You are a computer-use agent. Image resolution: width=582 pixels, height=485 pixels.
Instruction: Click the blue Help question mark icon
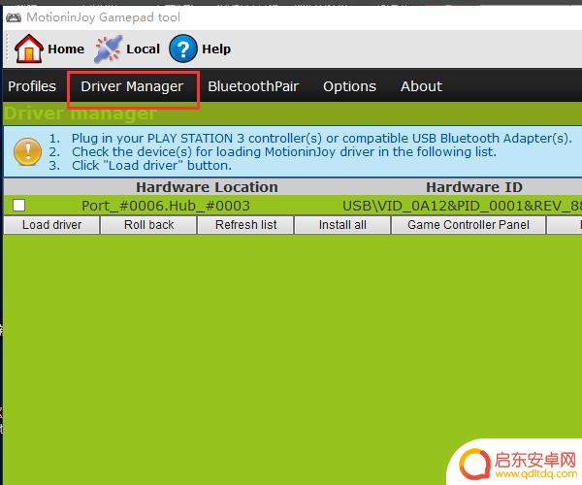tap(183, 48)
